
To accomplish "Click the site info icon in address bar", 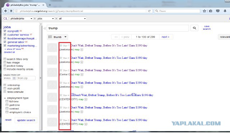I will point(16,11).
